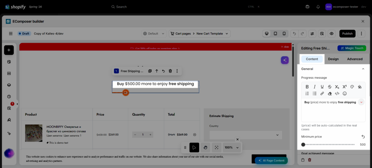Delete element via red trash in panel footer

point(310,160)
